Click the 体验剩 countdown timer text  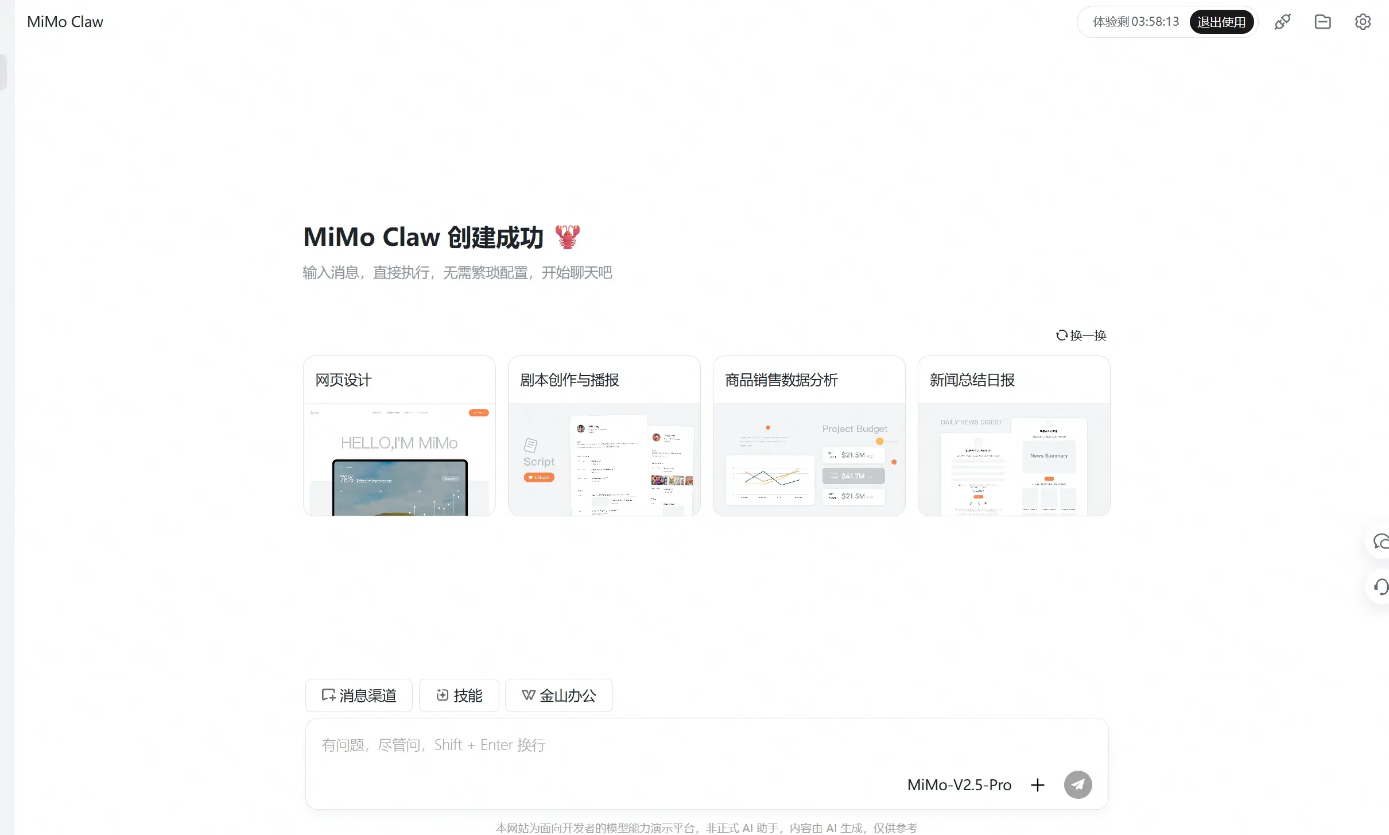point(1135,22)
